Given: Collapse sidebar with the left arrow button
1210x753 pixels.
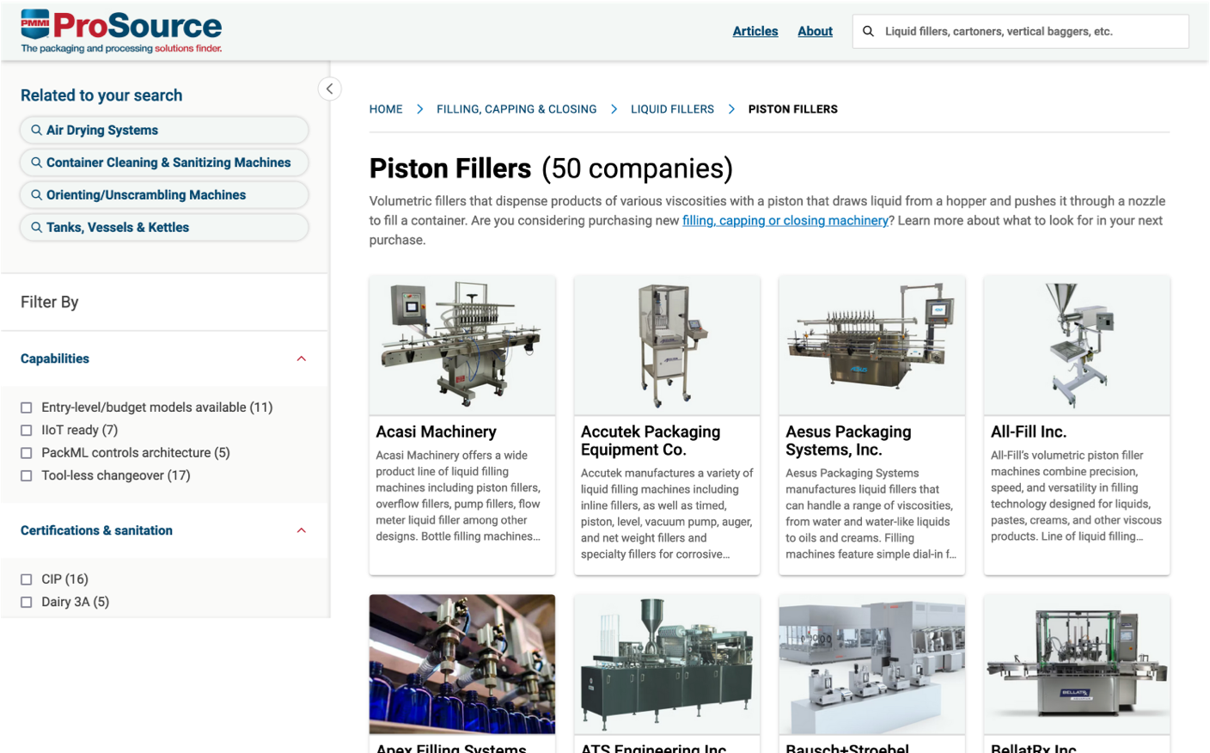Looking at the screenshot, I should tap(329, 89).
